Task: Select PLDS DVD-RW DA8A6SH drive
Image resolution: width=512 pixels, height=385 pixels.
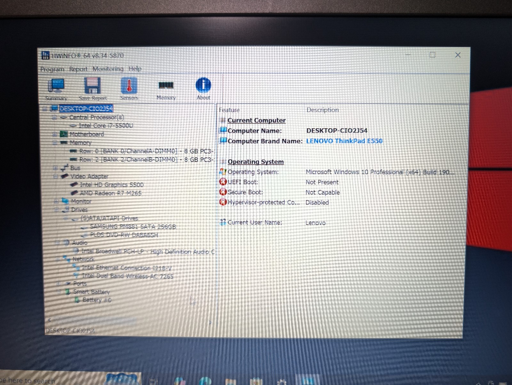Action: click(124, 235)
